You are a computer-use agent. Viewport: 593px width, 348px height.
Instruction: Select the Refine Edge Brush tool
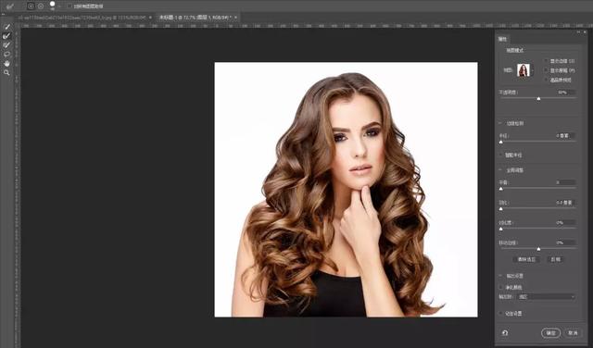point(6,36)
